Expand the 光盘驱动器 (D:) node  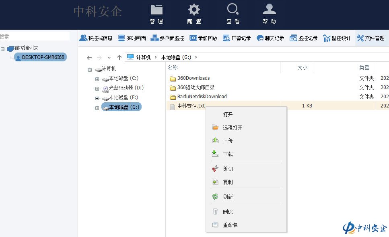97,89
